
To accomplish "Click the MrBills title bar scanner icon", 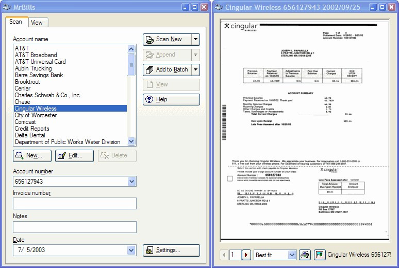I will coord(7,7).
